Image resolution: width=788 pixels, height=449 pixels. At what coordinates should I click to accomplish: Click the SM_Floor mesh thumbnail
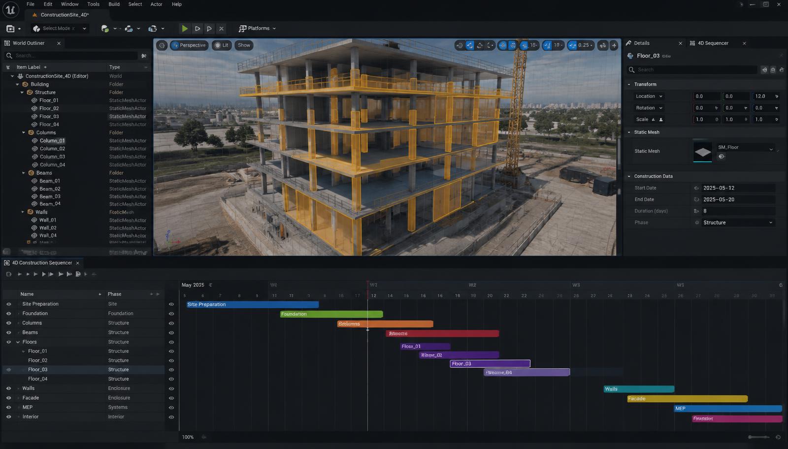coord(702,152)
